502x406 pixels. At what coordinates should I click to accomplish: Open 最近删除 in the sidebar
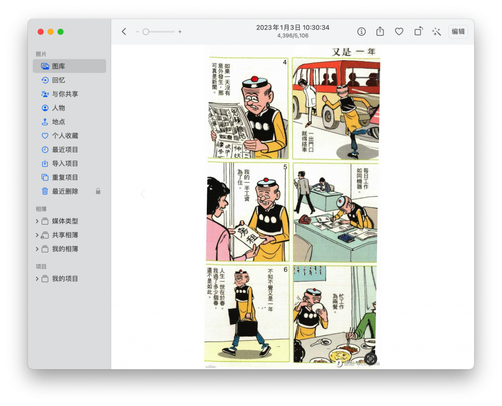[x=70, y=191]
